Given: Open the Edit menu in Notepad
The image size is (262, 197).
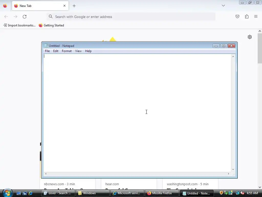Looking at the screenshot, I should (x=56, y=51).
